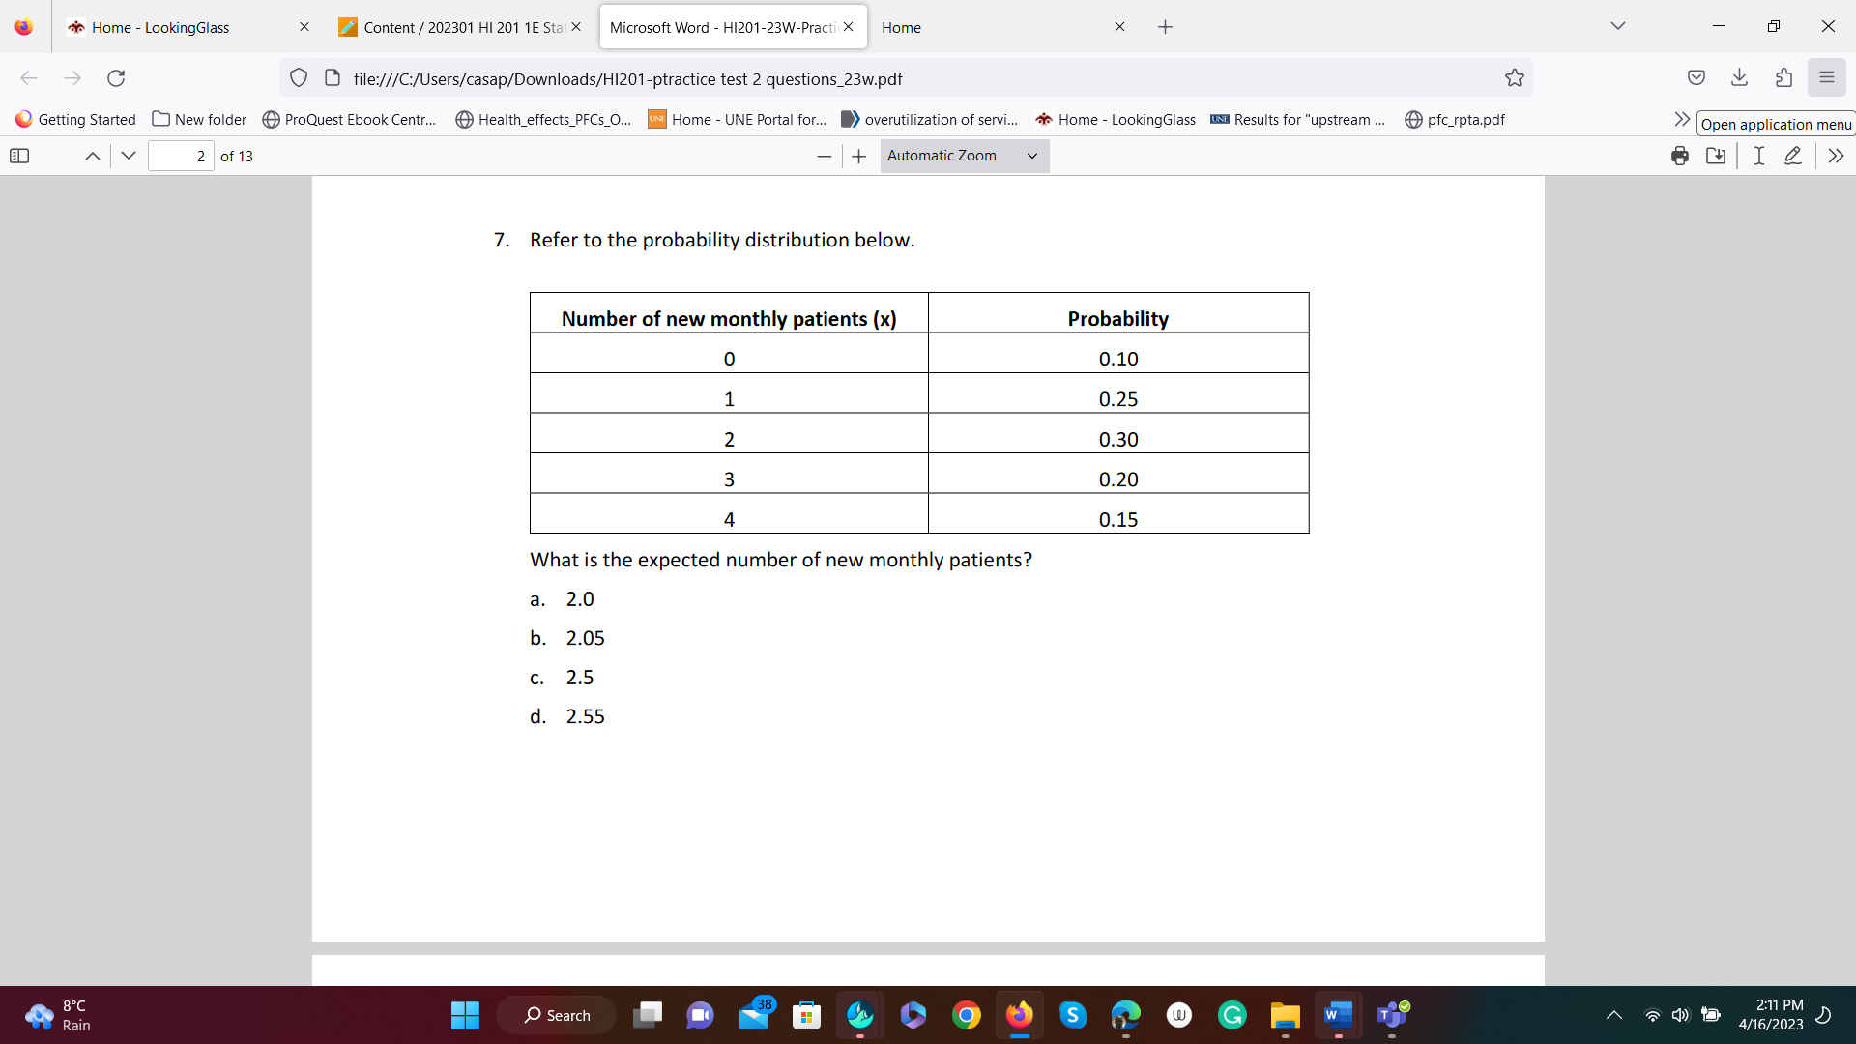Viewport: 1856px width, 1044px height.
Task: Open pfc_rpta.pdf bookmark
Action: coord(1455,119)
